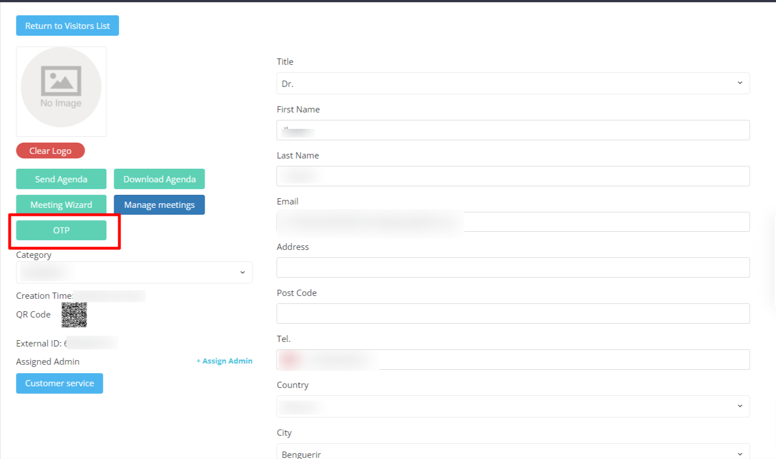This screenshot has width=776, height=459.
Task: Expand the Country dropdown
Action: coord(513,406)
